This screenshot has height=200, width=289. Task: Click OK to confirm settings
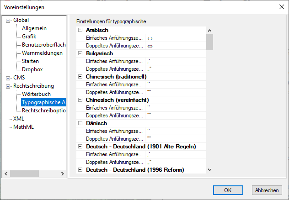click(x=227, y=190)
